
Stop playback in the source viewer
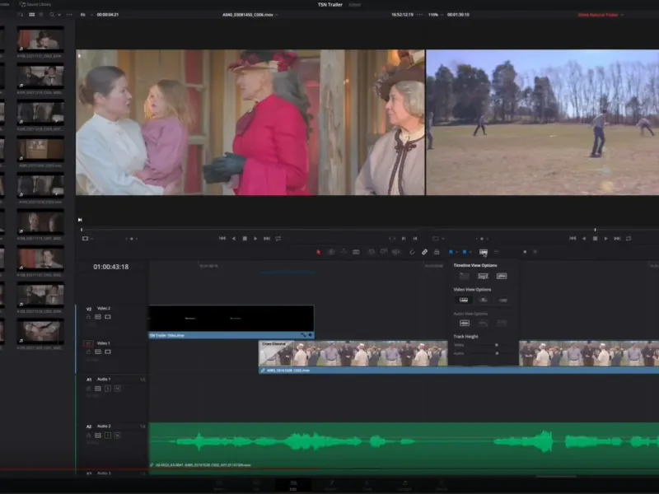[245, 239]
